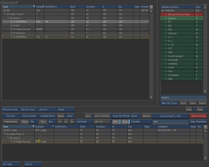Click the huazhuangpin reel bullet icon

tap(166, 56)
